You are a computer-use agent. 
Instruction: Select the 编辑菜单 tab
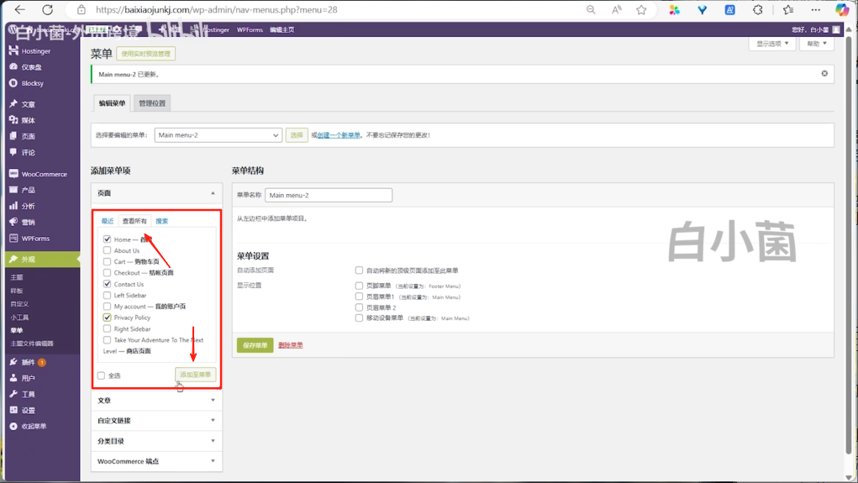[112, 103]
